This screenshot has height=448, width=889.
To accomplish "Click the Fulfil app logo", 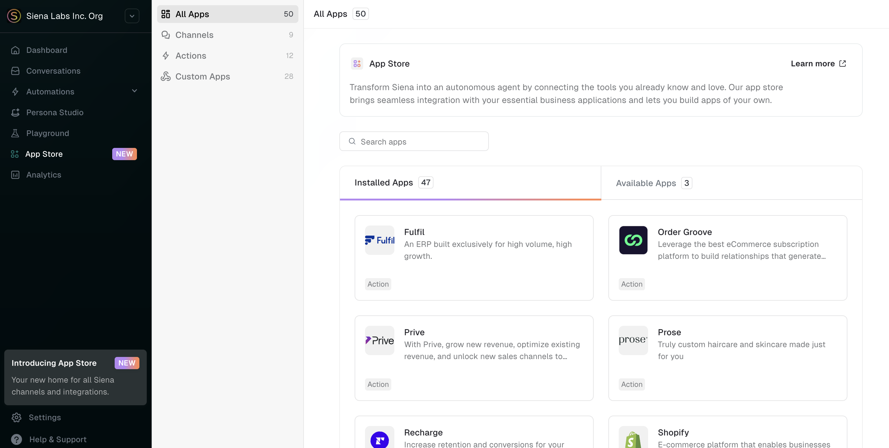I will [x=379, y=240].
